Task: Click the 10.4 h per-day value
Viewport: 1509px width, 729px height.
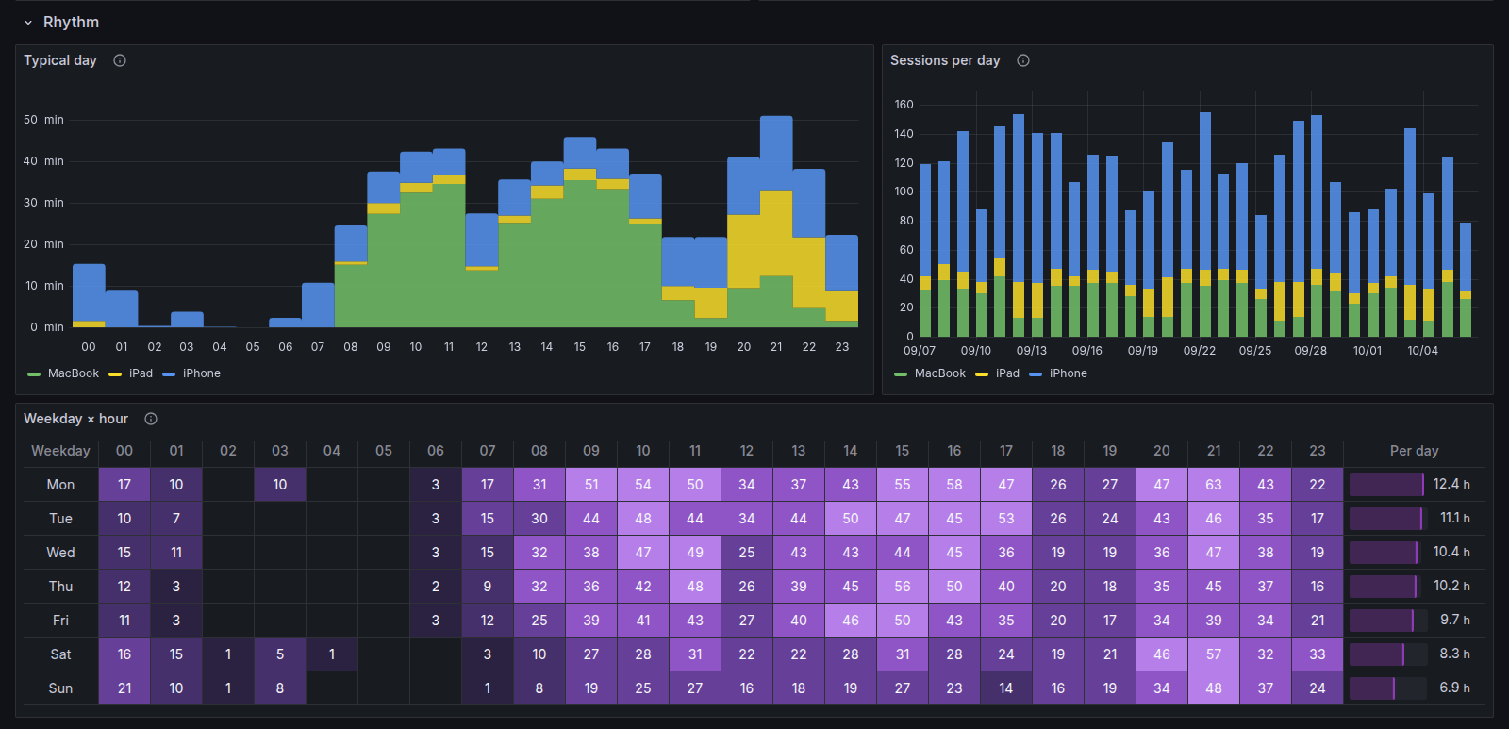Action: 1451,553
